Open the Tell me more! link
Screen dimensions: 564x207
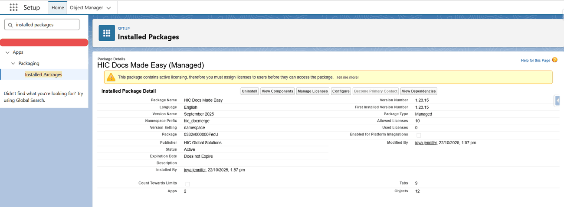(348, 77)
